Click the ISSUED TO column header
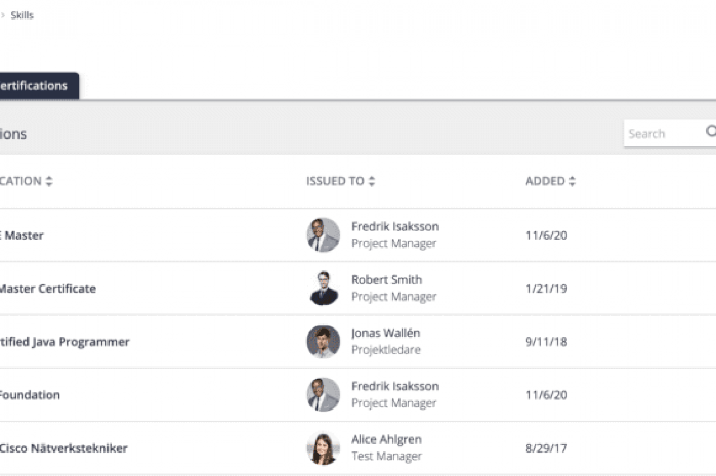 [335, 182]
